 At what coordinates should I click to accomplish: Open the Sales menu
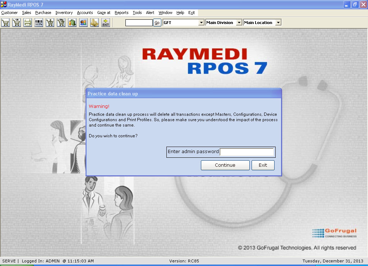pyautogui.click(x=27, y=13)
